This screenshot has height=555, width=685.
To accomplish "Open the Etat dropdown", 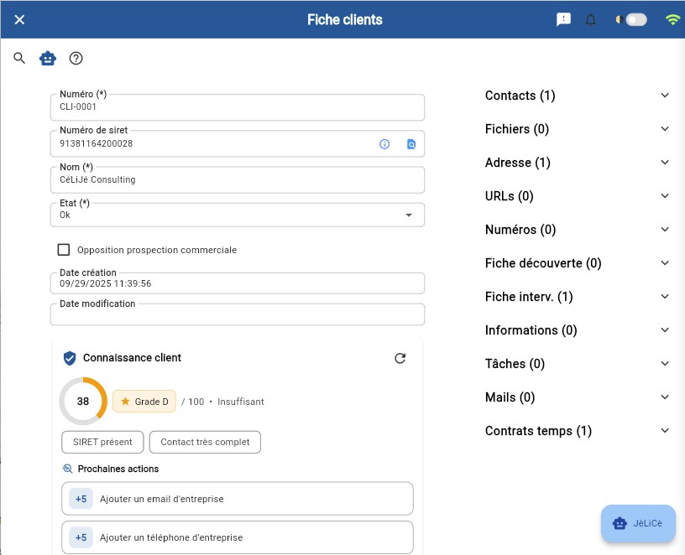I will [x=410, y=215].
